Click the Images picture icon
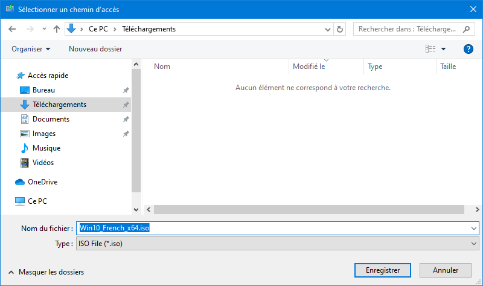Image resolution: width=483 pixels, height=286 pixels. click(25, 134)
